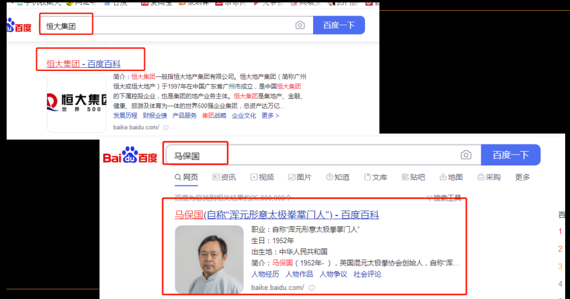Open the 集团战略 sublink
This screenshot has width=570, height=299.
(214, 116)
